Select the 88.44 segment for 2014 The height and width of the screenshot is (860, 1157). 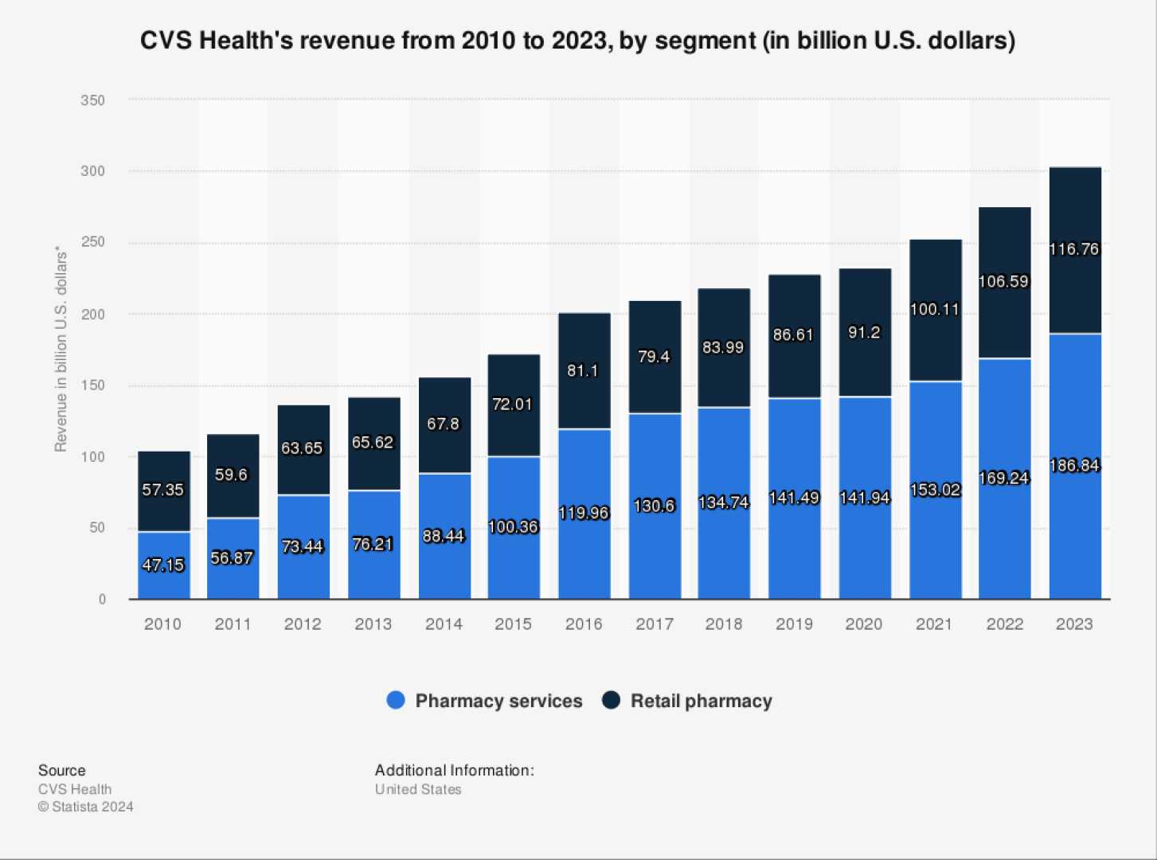444,536
